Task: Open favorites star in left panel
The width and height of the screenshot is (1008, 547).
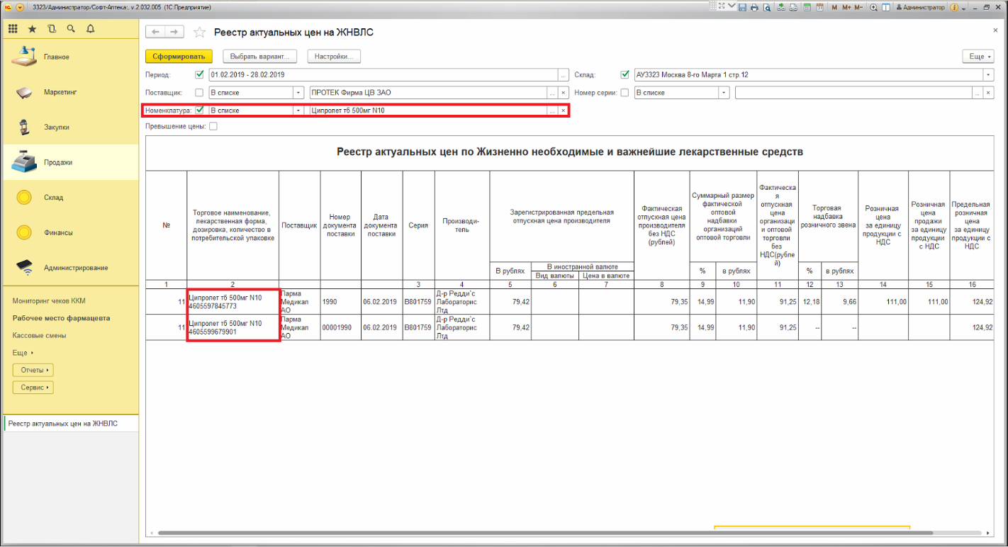Action: pyautogui.click(x=32, y=29)
